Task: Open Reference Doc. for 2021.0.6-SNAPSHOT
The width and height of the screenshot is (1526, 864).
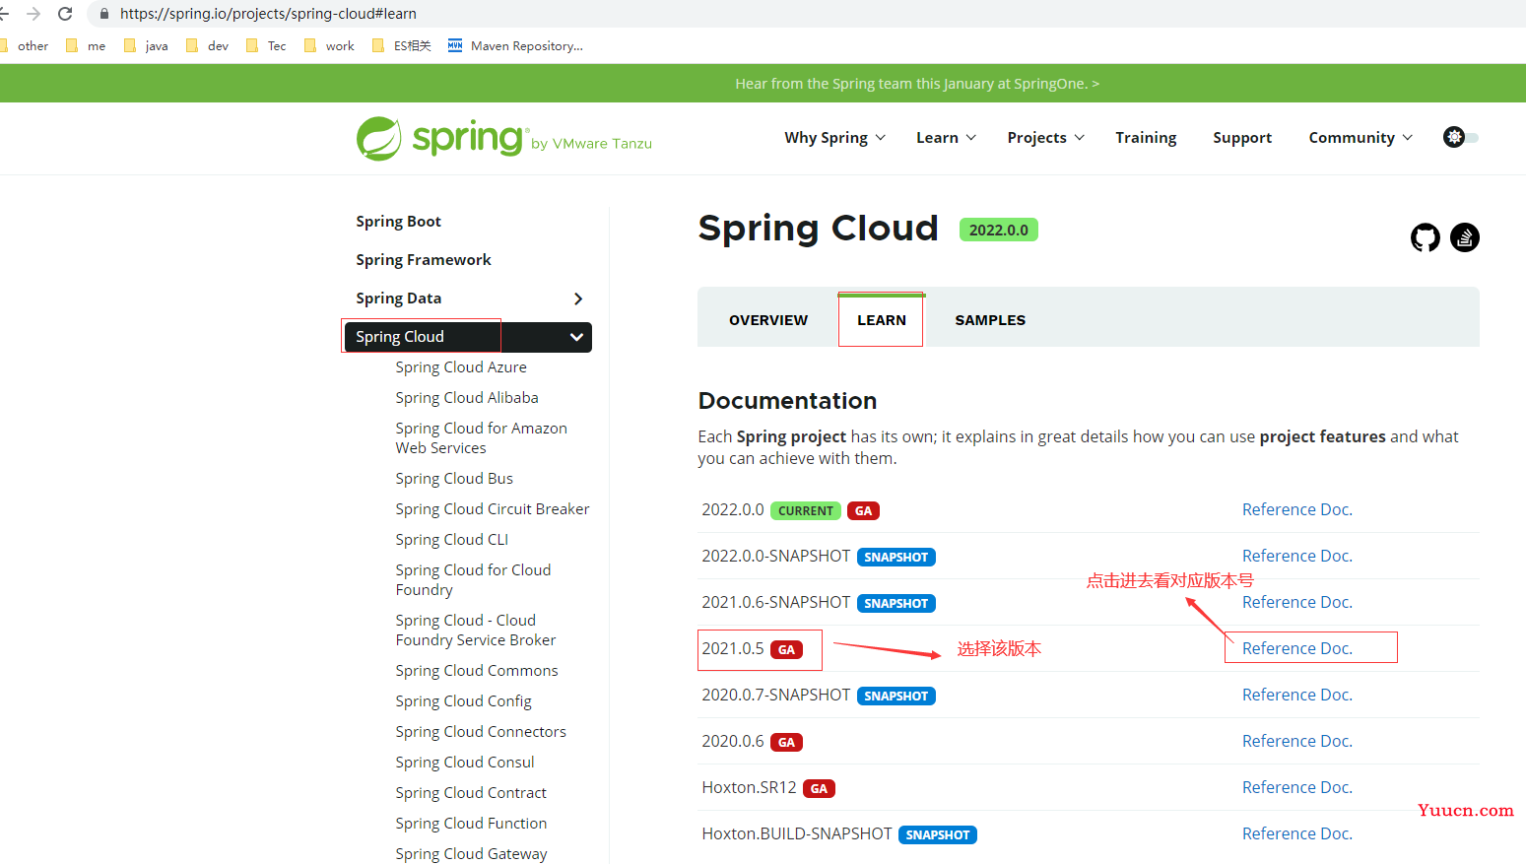Action: point(1297,602)
